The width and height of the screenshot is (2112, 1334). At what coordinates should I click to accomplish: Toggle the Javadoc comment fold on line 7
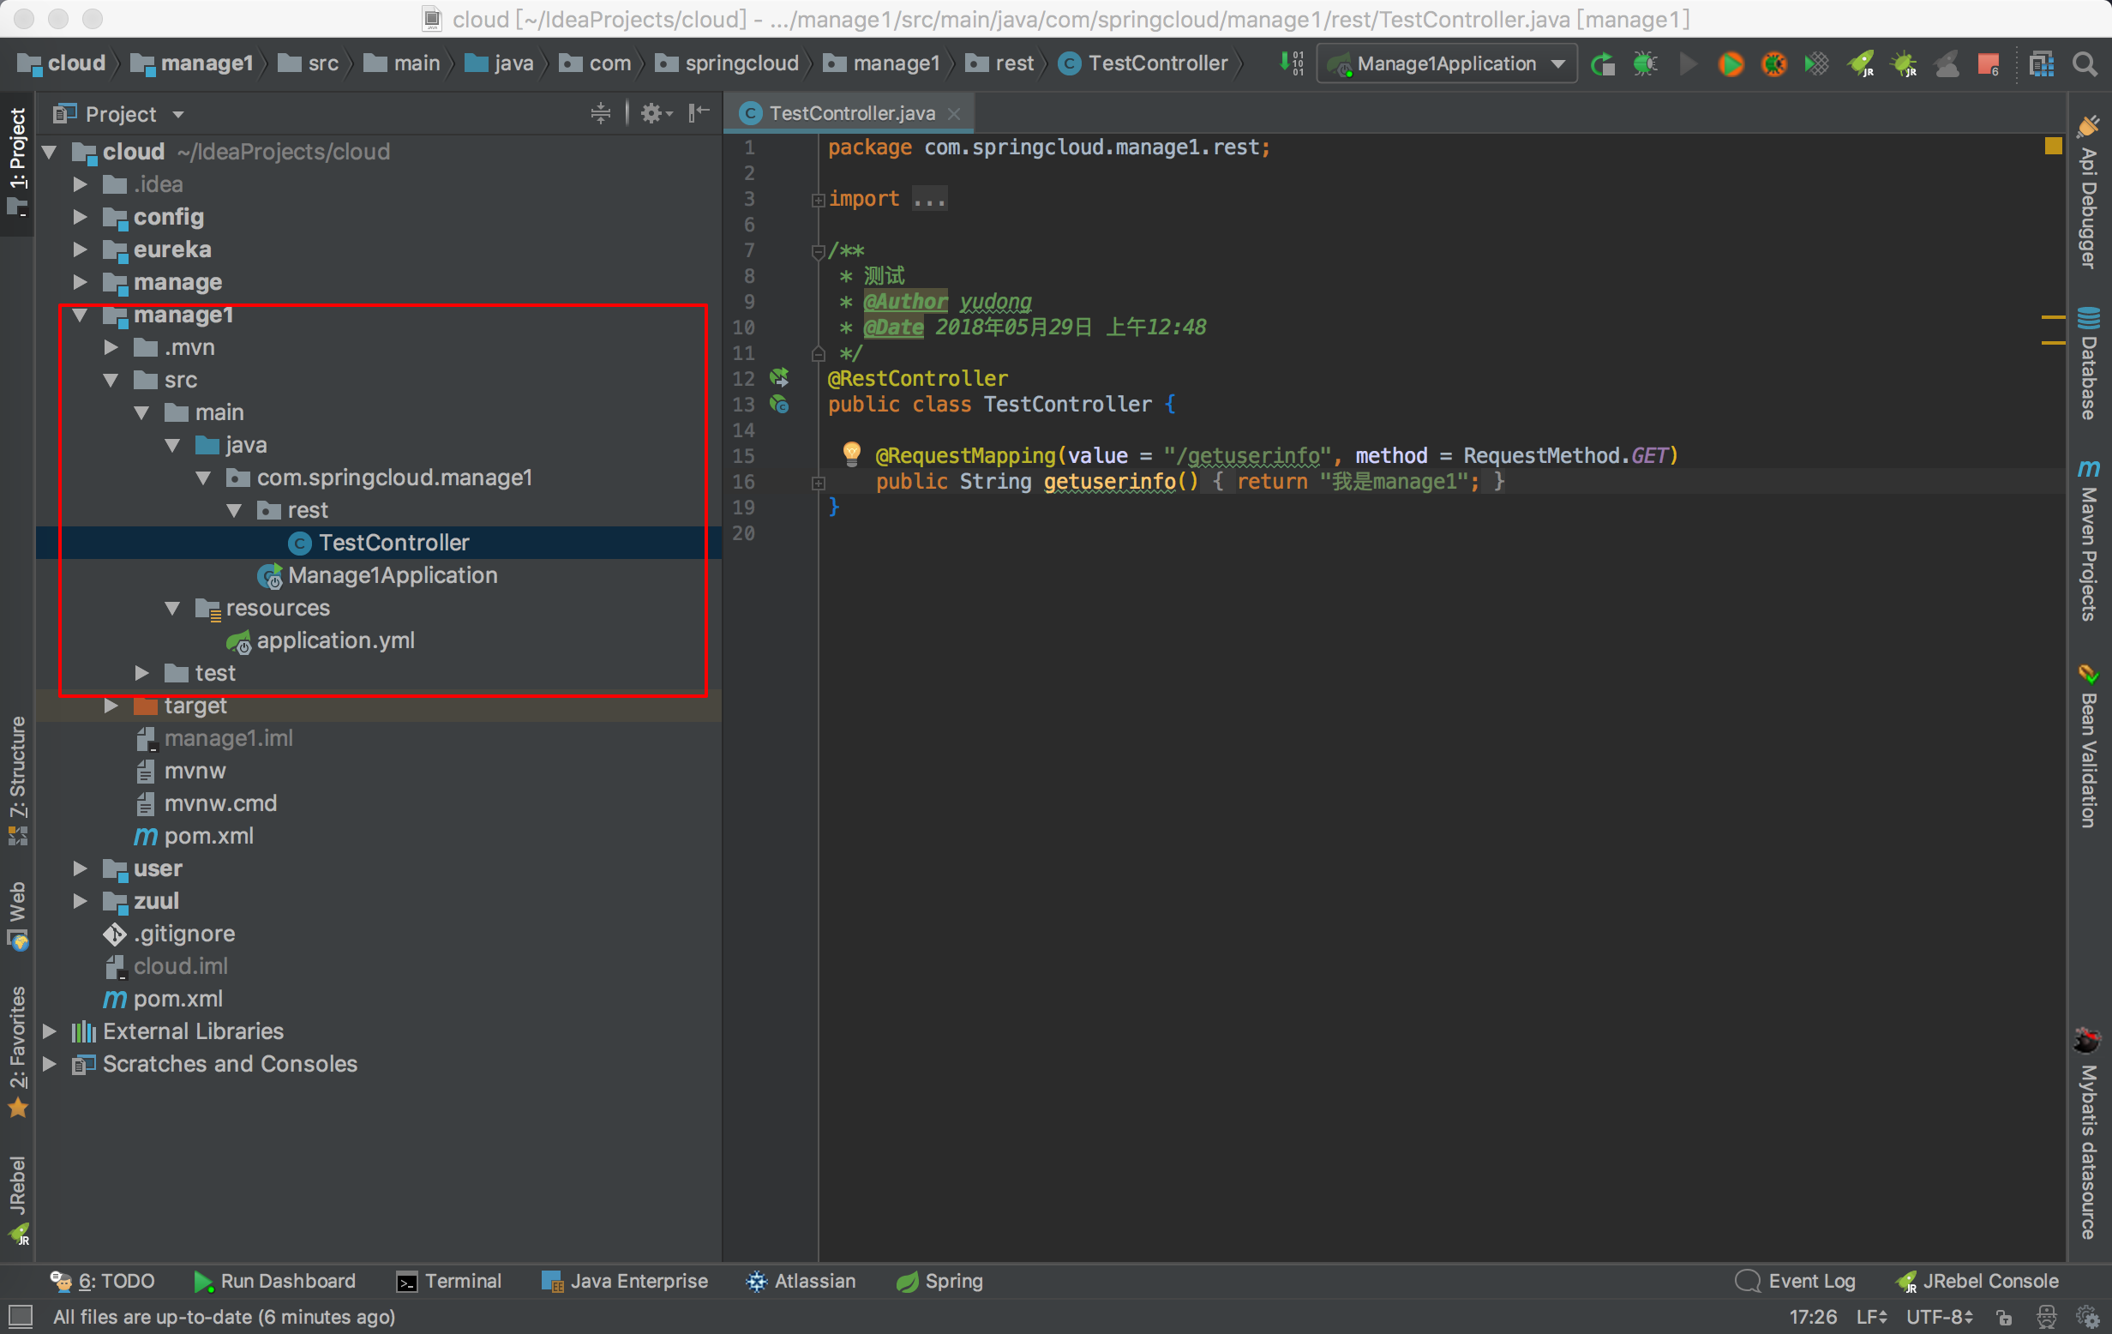[818, 251]
